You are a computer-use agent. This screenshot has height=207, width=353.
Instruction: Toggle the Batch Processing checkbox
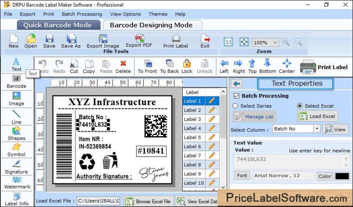(x=237, y=96)
